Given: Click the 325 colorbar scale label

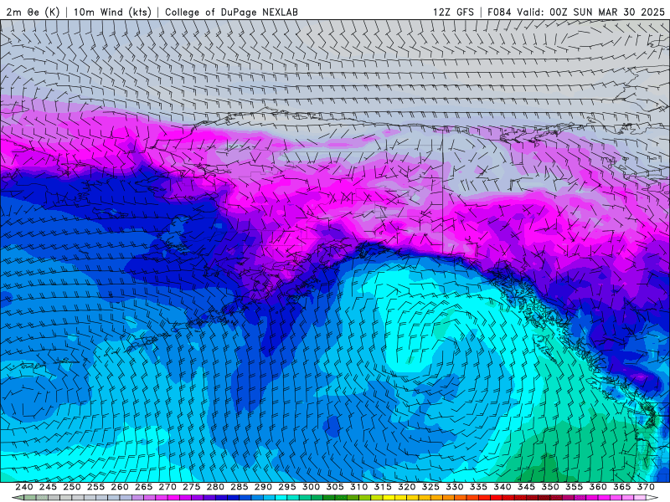Looking at the screenshot, I should [430, 487].
